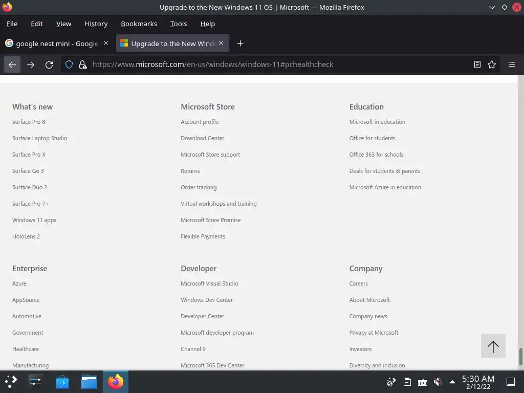Open Surface Duo 2 link
The height and width of the screenshot is (393, 524).
click(x=30, y=187)
